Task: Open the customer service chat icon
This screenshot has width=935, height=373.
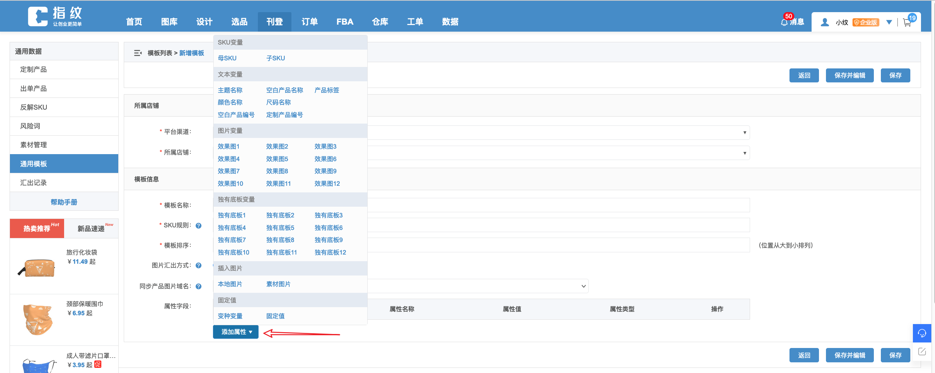Action: tap(922, 333)
